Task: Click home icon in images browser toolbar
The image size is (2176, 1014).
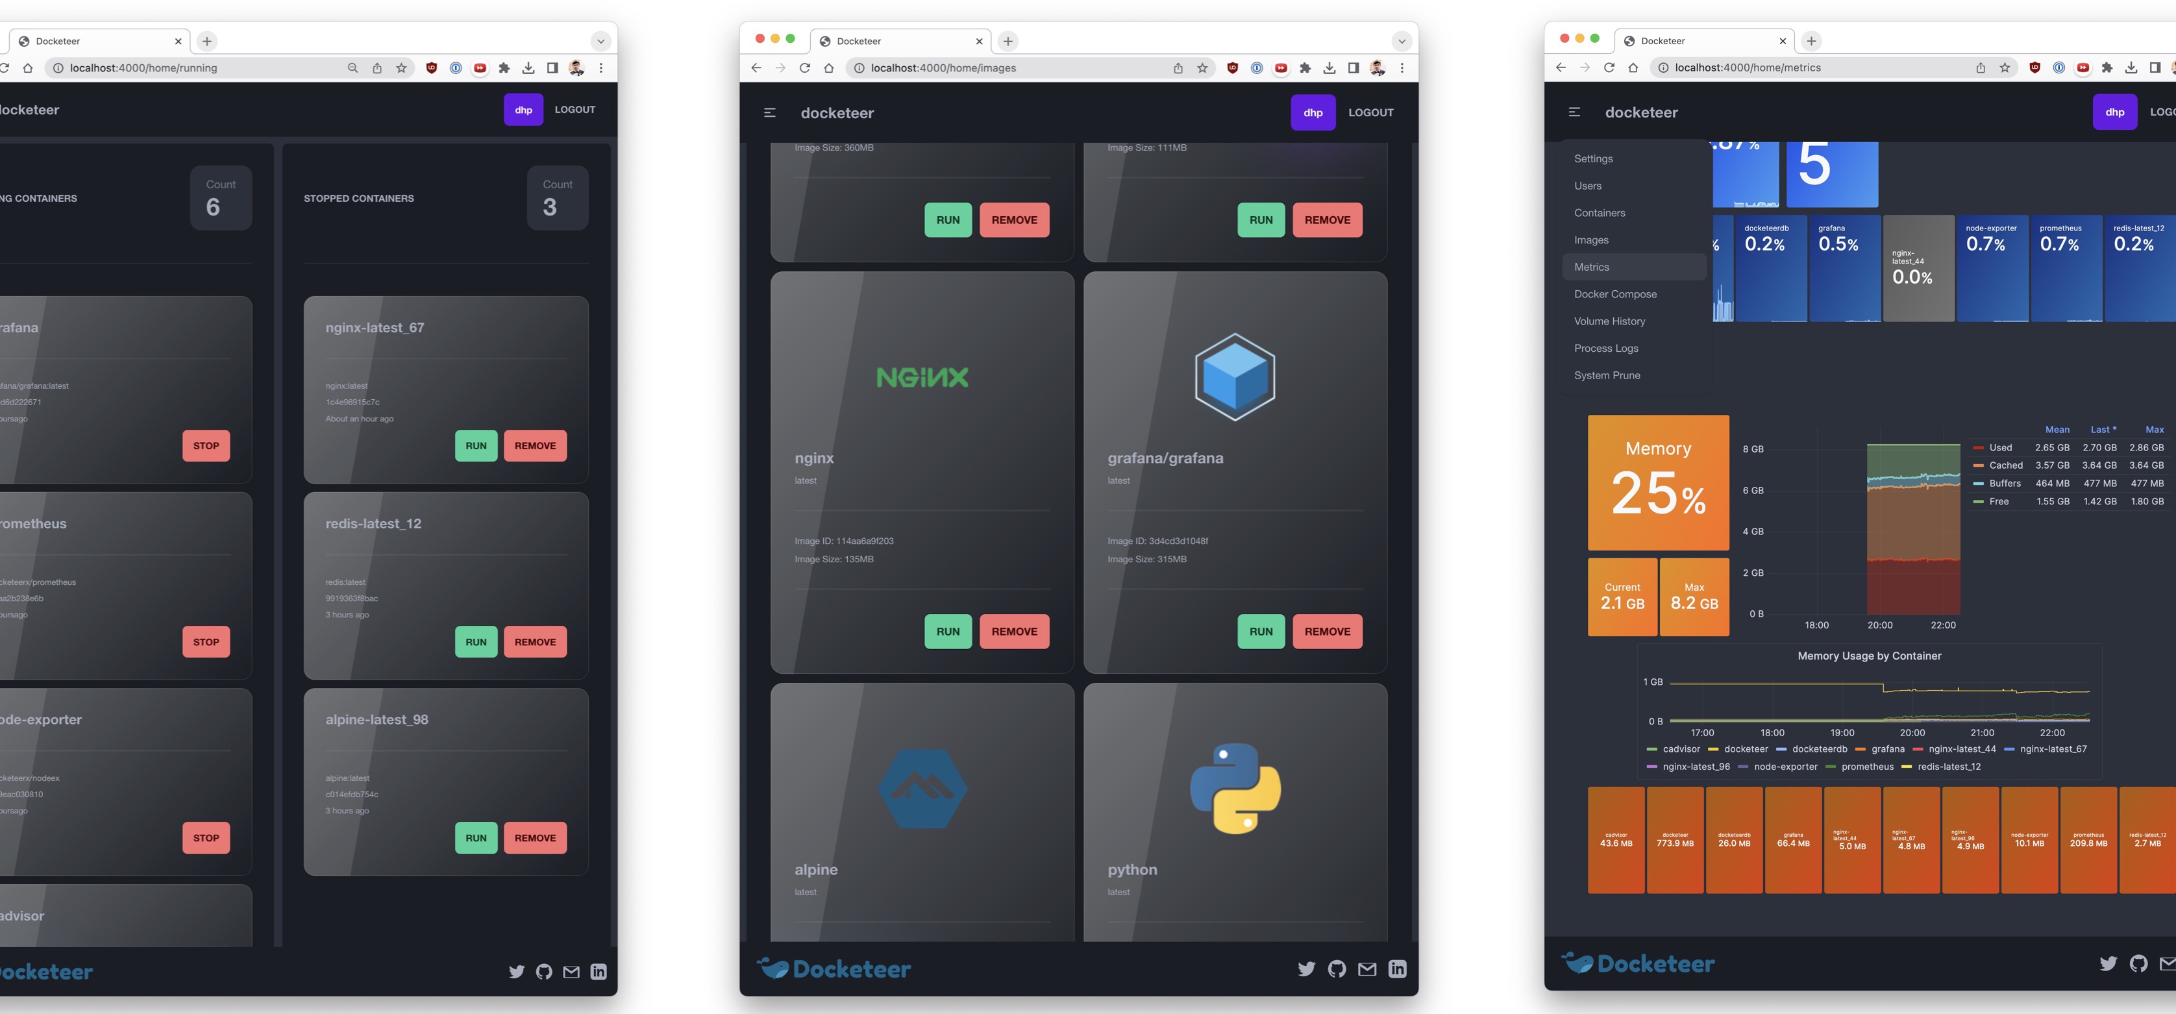Action: pos(829,68)
